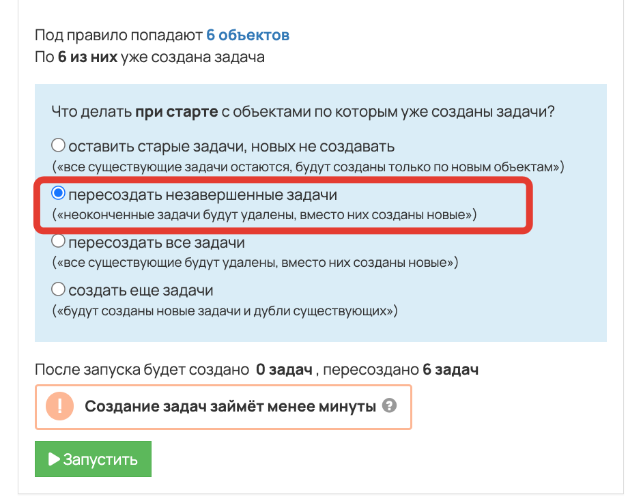Click the "Создание задач займёт менее минуты" text
Viewport: 643px width, 503px height.
click(x=231, y=406)
